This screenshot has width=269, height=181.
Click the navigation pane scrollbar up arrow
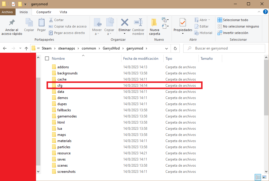pos(38,57)
